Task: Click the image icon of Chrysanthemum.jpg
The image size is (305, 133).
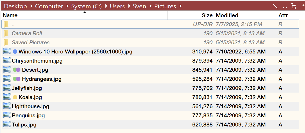Action: (7, 61)
